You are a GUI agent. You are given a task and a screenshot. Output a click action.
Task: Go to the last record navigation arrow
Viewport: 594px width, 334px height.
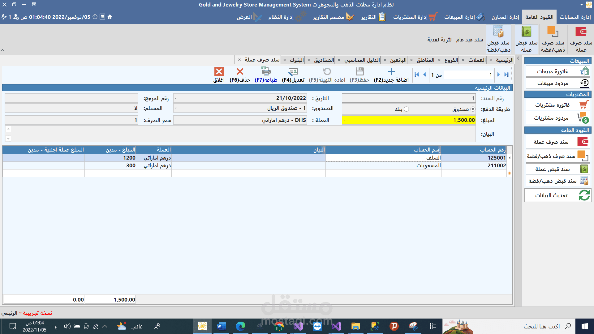click(506, 75)
